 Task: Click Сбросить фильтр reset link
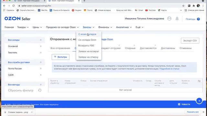(x=21, y=91)
